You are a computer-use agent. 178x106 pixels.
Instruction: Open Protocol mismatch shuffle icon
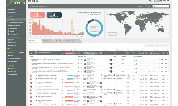tap(8, 37)
